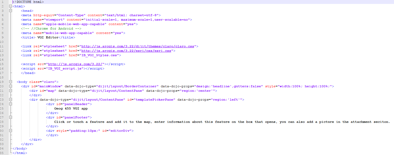Click the "mobile-web-app-capable" value on line 8
This screenshot has height=155, width=394.
tap(69, 33)
